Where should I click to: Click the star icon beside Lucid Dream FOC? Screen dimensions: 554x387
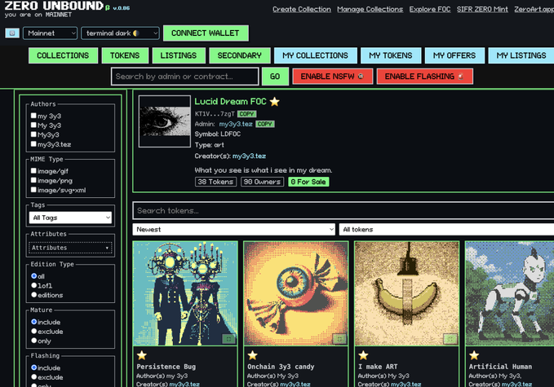pyautogui.click(x=274, y=102)
